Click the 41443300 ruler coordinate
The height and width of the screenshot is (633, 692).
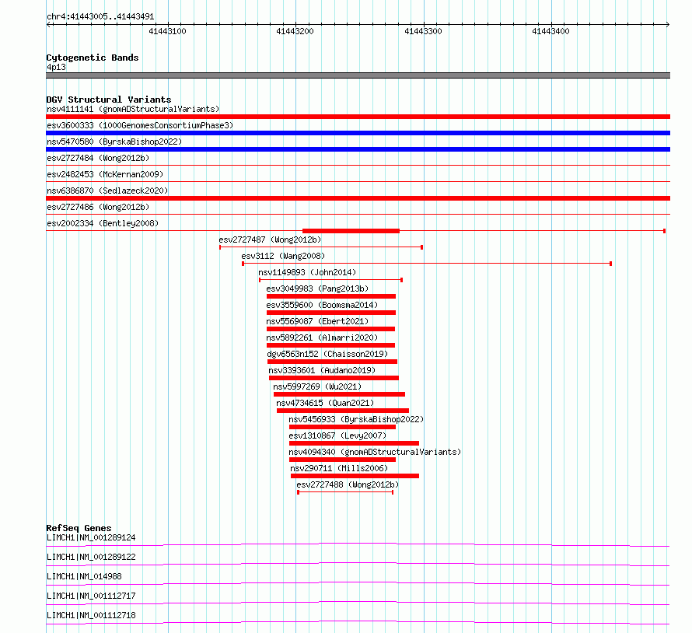point(423,31)
